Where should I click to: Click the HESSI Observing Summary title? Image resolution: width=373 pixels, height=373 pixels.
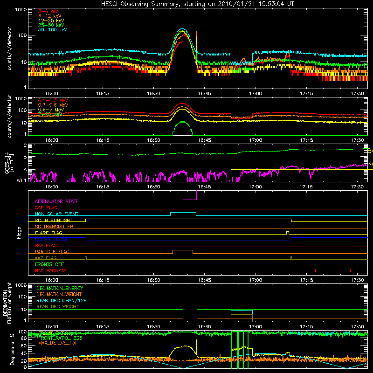coord(197,4)
